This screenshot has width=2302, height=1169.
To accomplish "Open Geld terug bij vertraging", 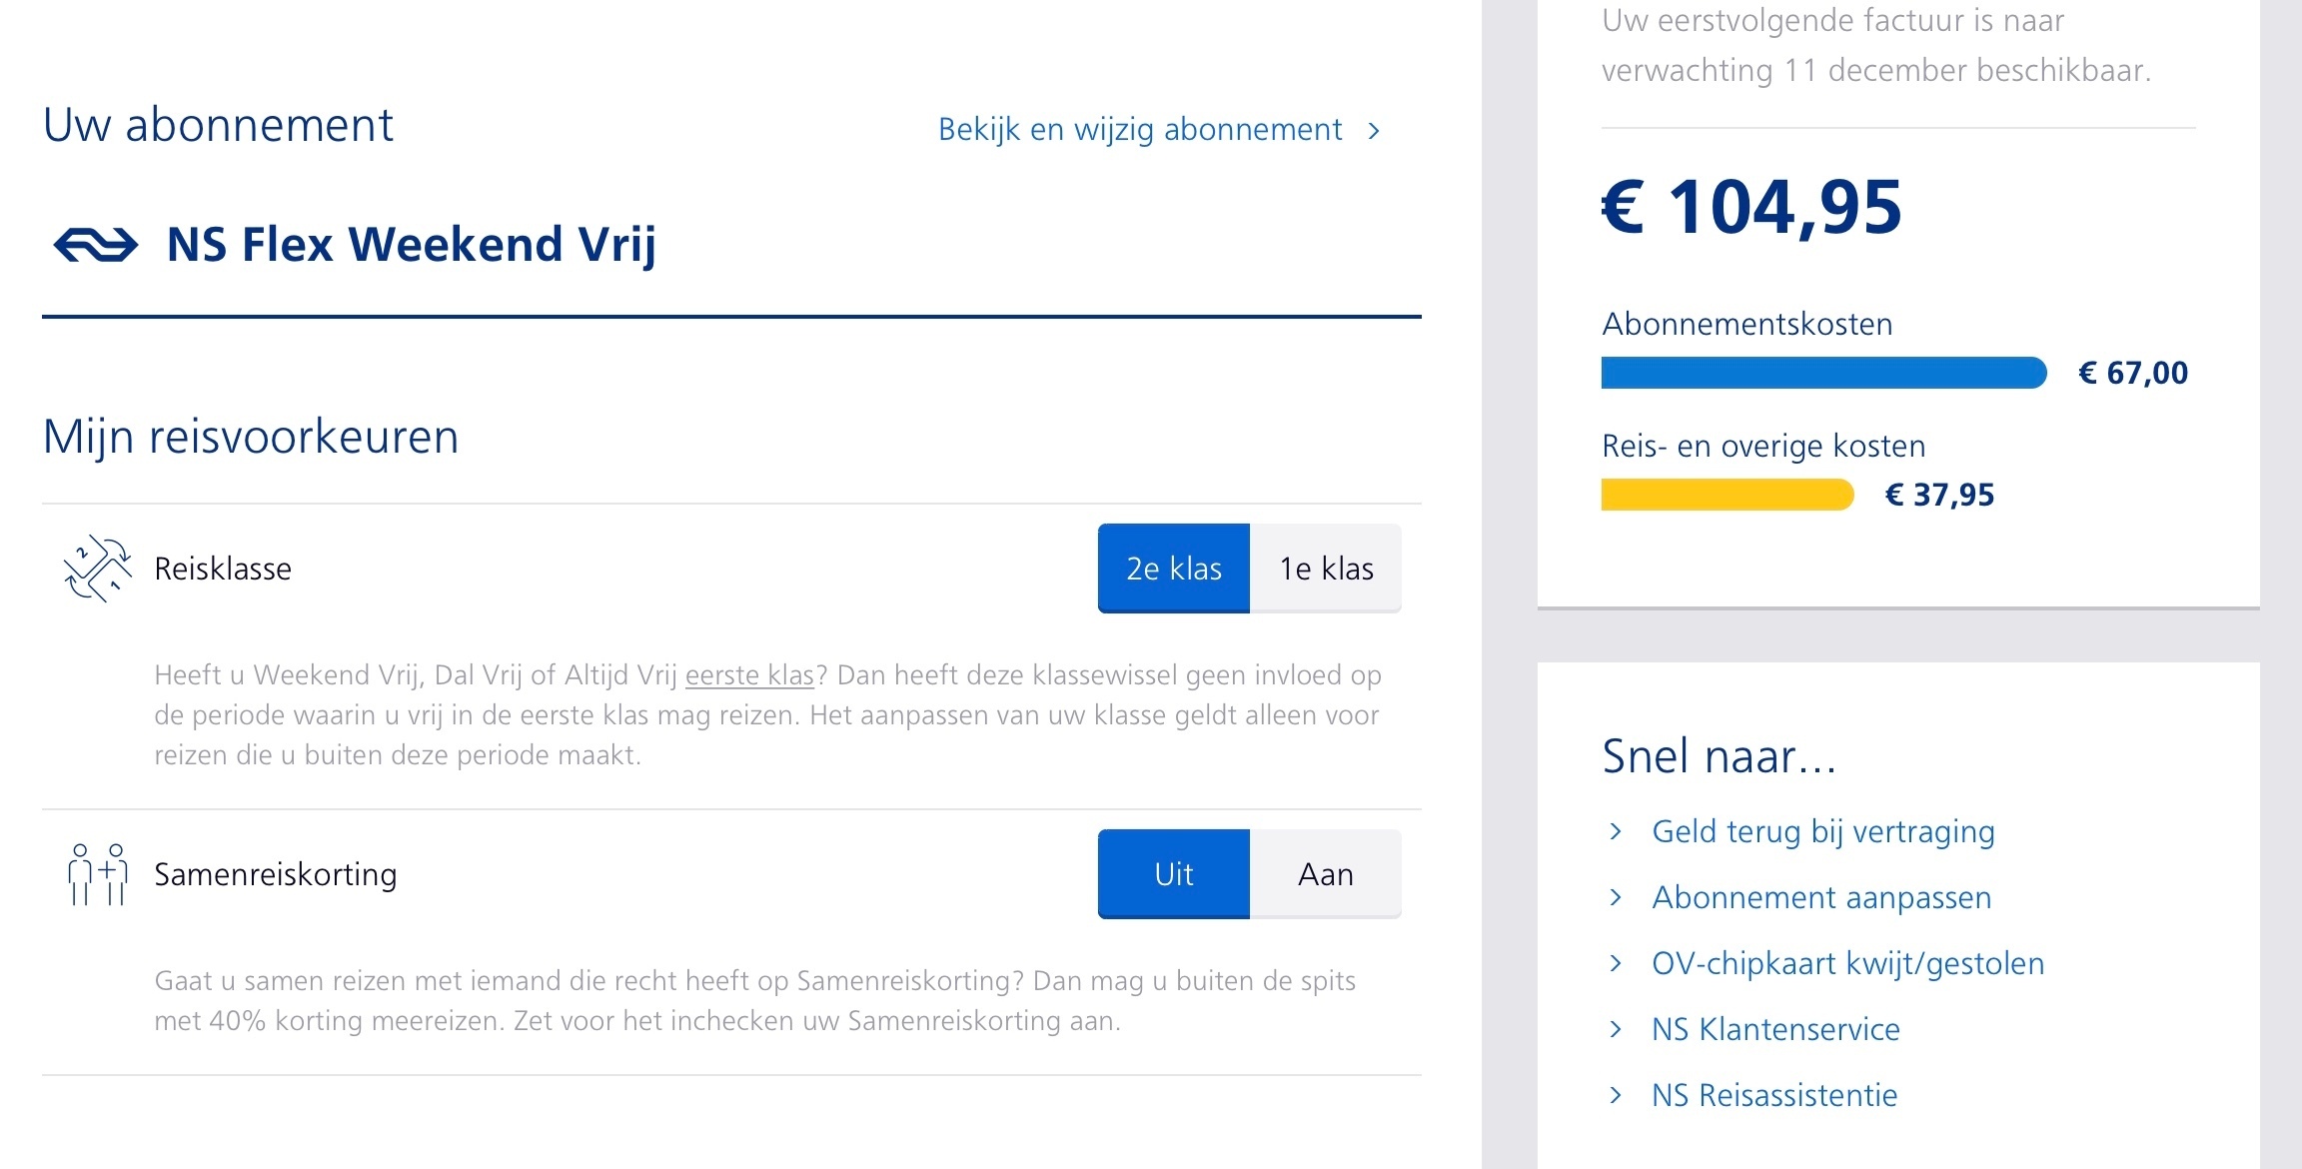I will tap(1823, 831).
